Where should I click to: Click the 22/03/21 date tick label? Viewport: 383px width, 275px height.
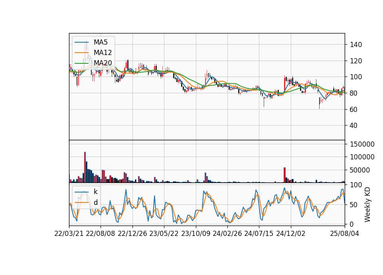click(69, 234)
